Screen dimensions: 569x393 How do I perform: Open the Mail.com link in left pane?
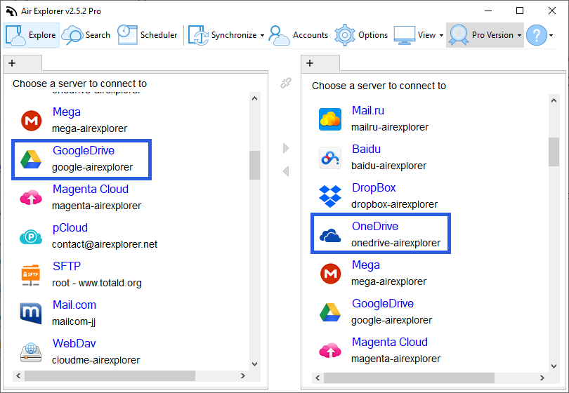[74, 305]
